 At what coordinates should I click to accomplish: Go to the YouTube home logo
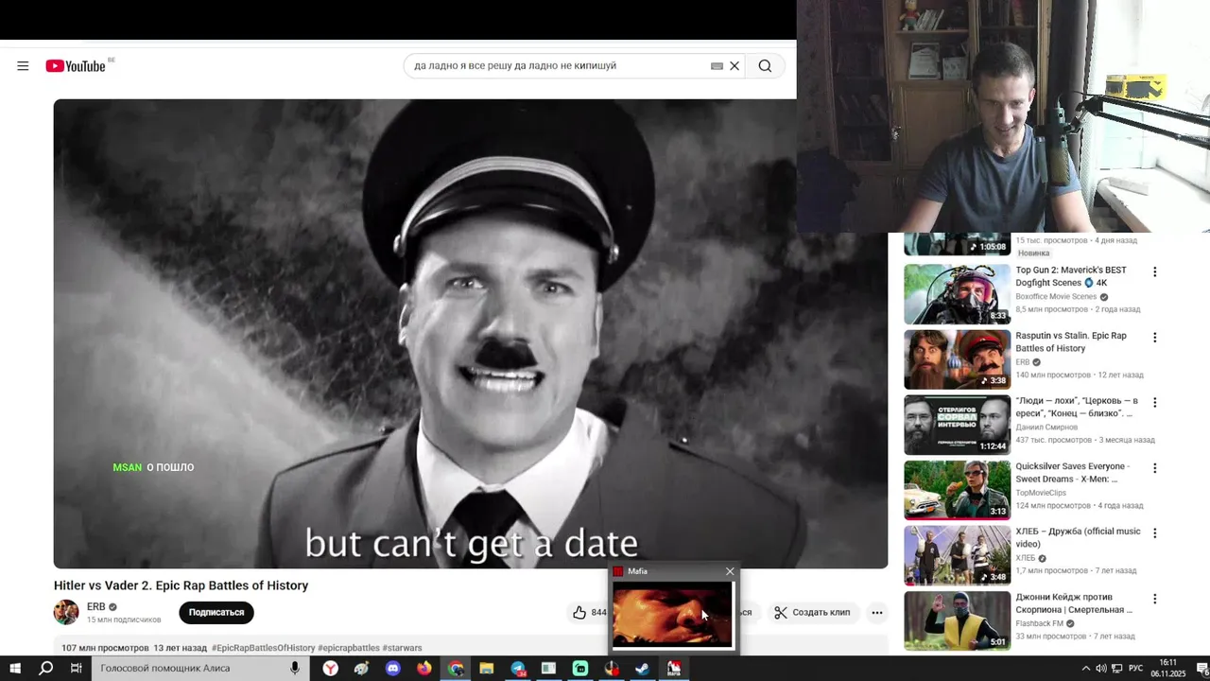click(x=76, y=66)
